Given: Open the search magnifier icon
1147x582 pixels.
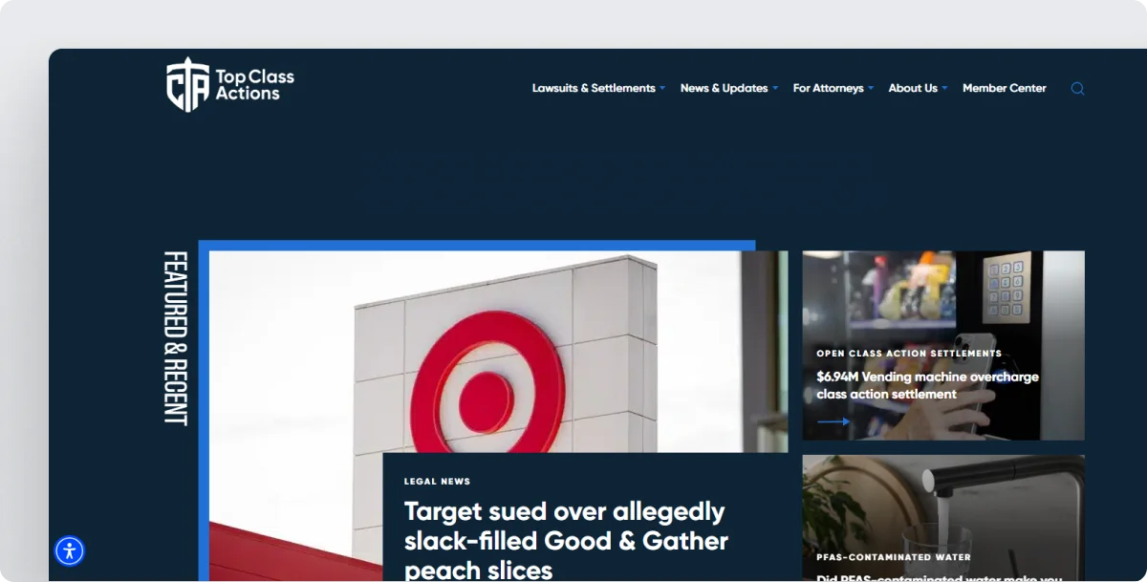Looking at the screenshot, I should pos(1077,89).
